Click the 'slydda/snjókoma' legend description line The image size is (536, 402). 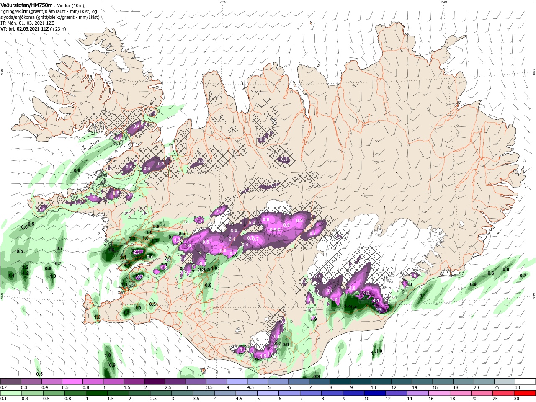pos(50,17)
